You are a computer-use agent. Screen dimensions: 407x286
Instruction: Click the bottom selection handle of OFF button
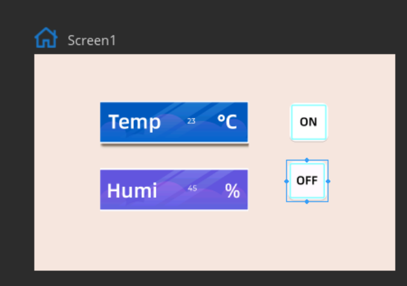coord(307,202)
